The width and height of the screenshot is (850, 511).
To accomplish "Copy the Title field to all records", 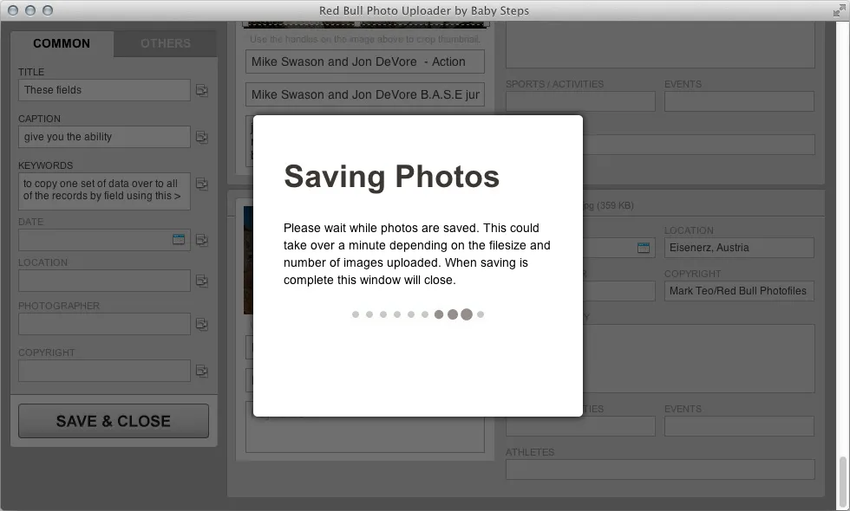I will 201,90.
